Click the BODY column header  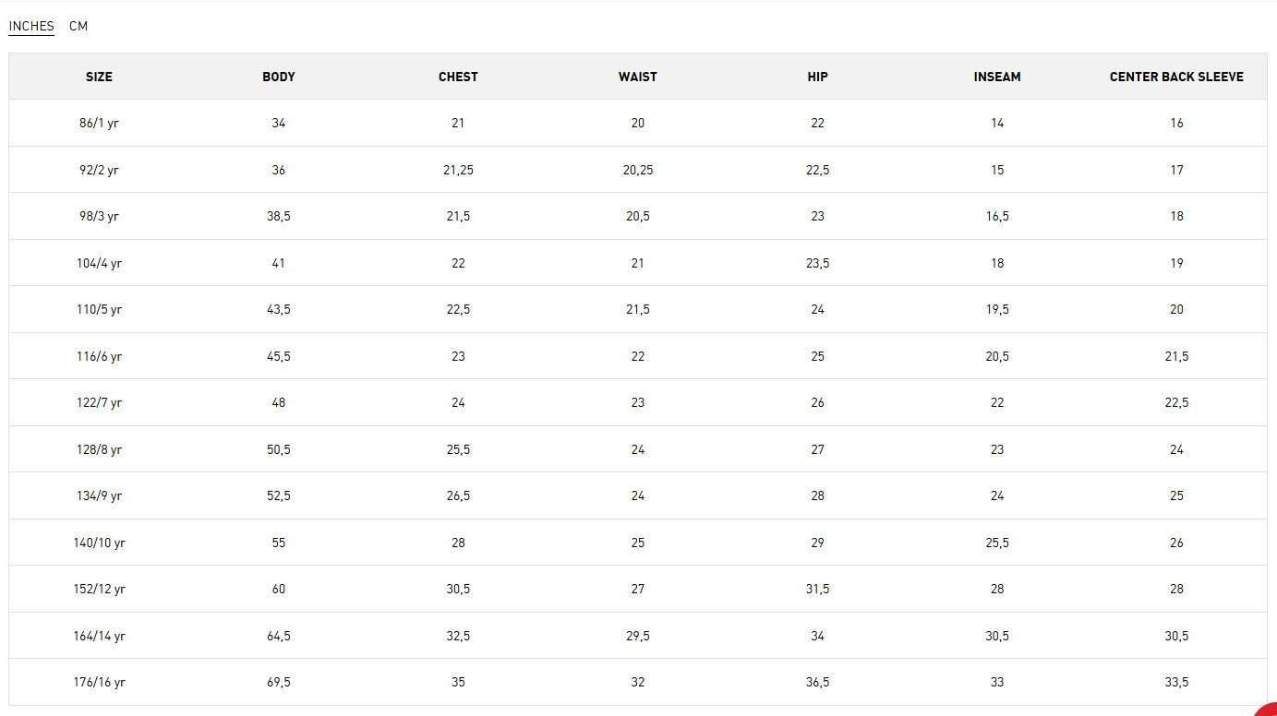coord(279,77)
